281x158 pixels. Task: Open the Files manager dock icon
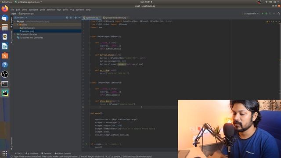(x=5, y=27)
